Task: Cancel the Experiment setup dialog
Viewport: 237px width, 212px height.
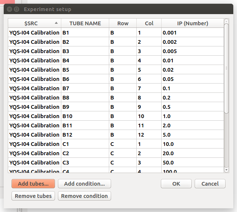Action: pyautogui.click(x=210, y=183)
